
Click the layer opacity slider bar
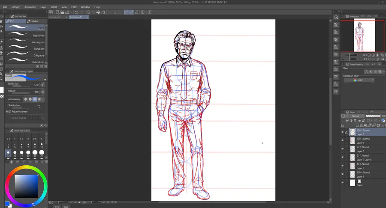tap(373, 116)
